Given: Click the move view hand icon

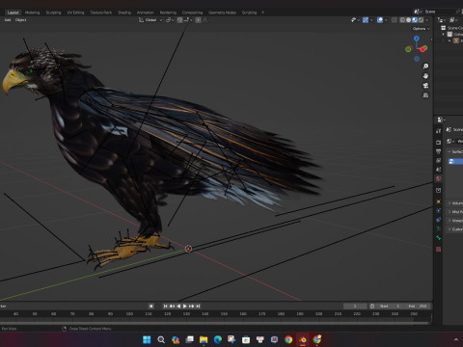Looking at the screenshot, I should click(x=425, y=76).
